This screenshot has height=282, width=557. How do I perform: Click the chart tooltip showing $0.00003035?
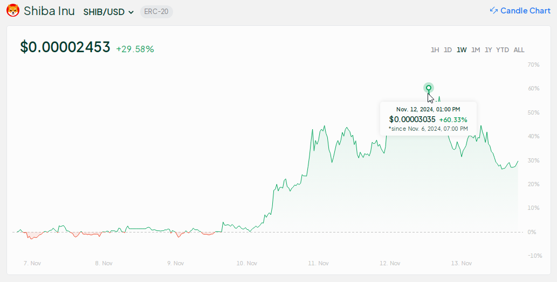(429, 118)
